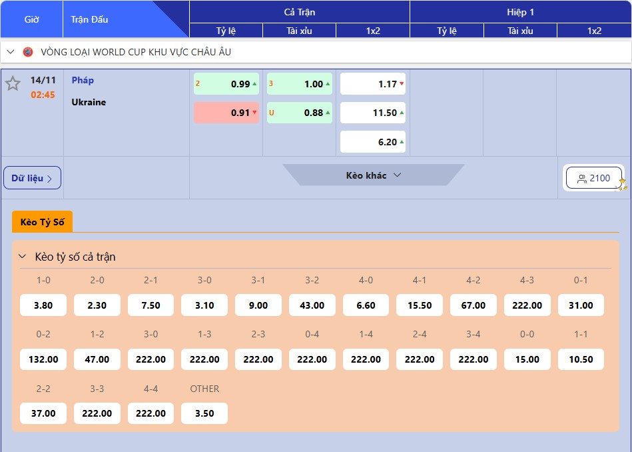The width and height of the screenshot is (632, 452).
Task: Click the Pháp team name link
Action: click(x=83, y=80)
